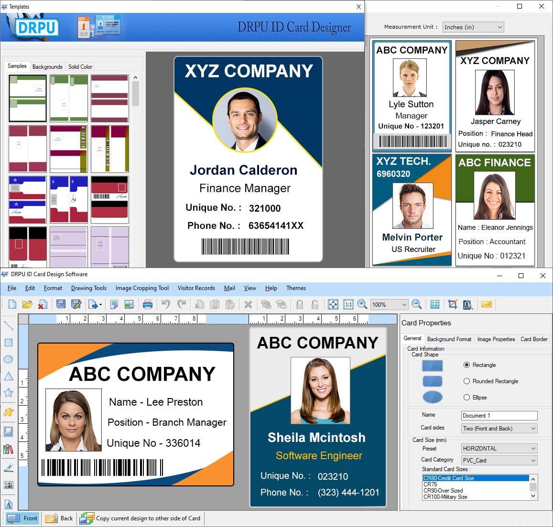Click the Email icon on the toolbar
Viewport: 553px width, 527px height.
coord(487,304)
